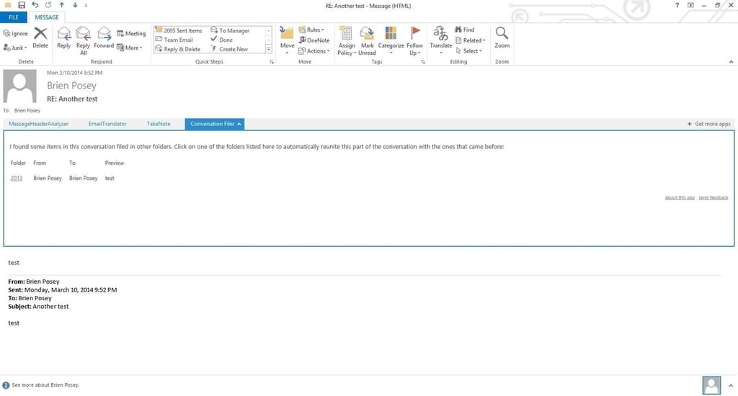The image size is (738, 396).
Task: Click the sender name Brien Posey
Action: [71, 86]
